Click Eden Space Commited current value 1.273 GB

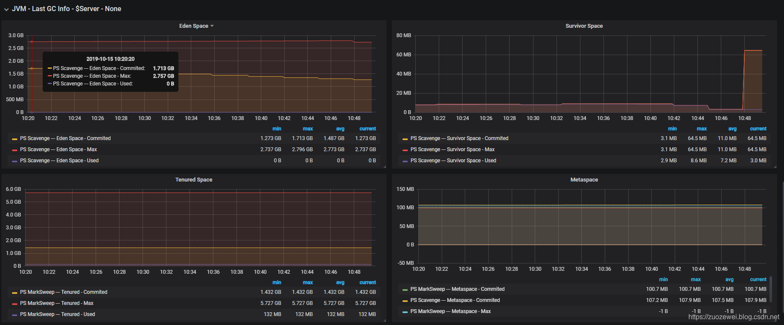365,138
